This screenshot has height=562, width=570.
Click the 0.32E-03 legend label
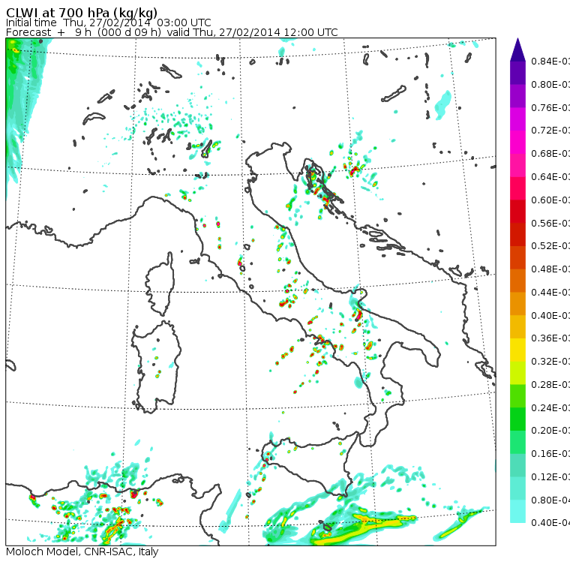click(x=550, y=361)
